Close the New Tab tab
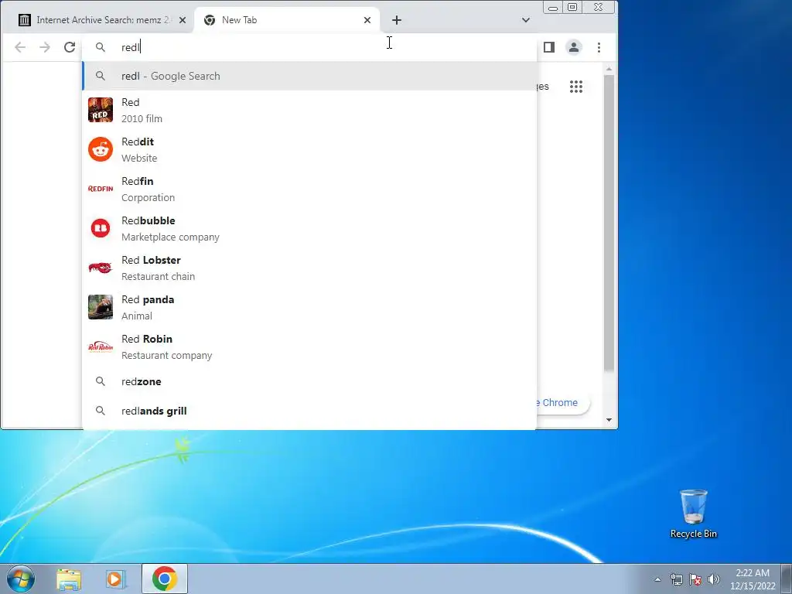This screenshot has height=594, width=792. click(367, 20)
